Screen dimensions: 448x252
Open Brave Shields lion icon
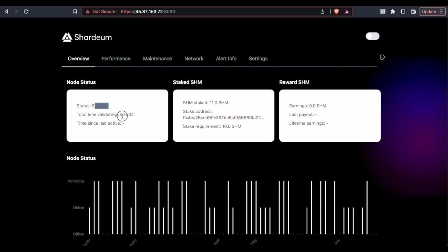pos(337,12)
